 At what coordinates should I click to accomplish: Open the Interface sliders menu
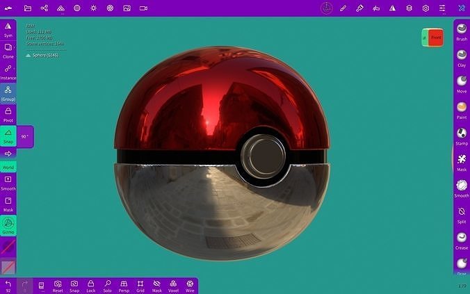pos(442,8)
